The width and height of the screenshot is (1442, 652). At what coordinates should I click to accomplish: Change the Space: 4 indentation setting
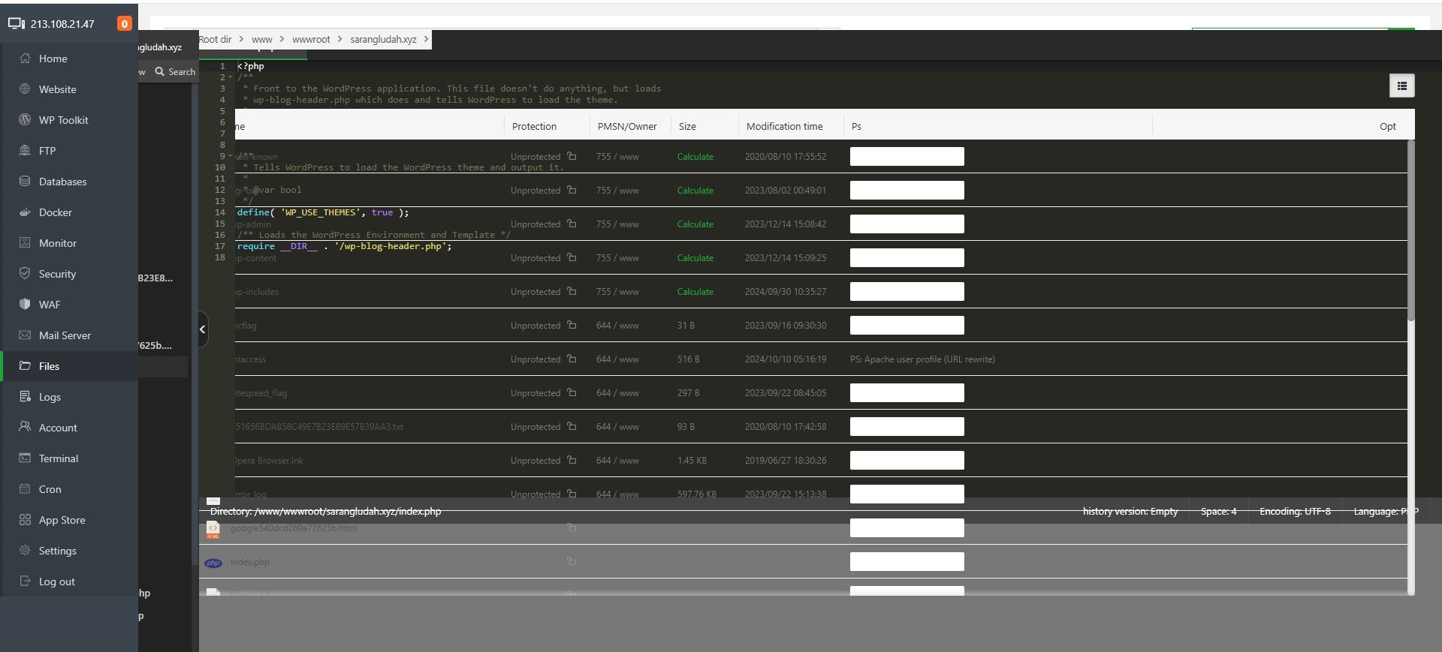point(1218,512)
